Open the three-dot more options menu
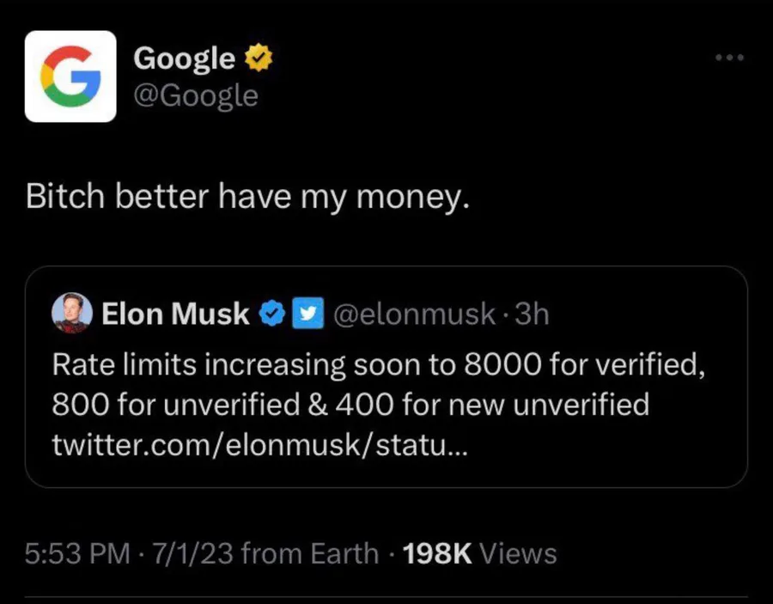Image resolution: width=773 pixels, height=604 pixels. click(x=729, y=58)
